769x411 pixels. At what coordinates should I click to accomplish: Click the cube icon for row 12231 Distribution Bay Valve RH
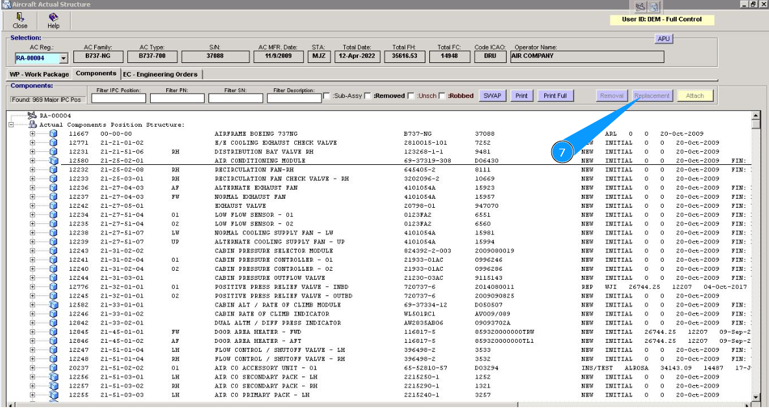[53, 152]
